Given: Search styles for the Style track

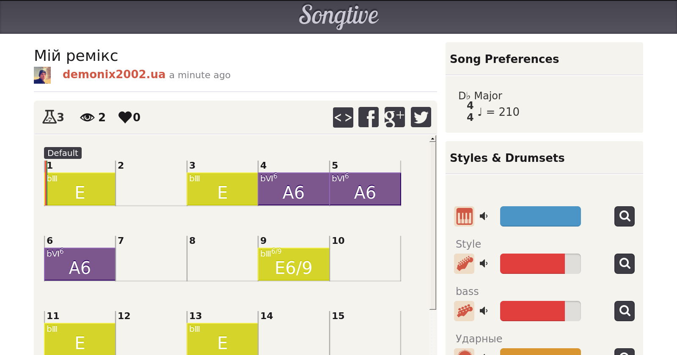Looking at the screenshot, I should [x=624, y=264].
